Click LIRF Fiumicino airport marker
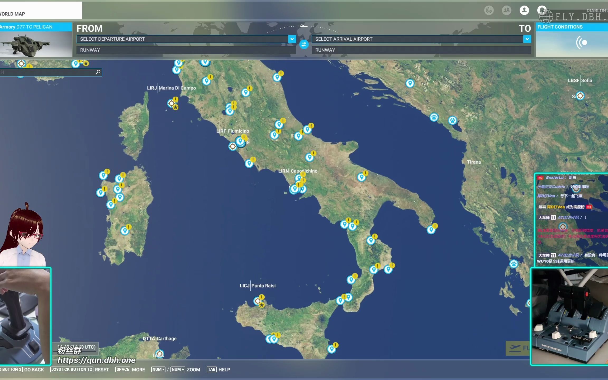Screen dimensions: 608x380 pyautogui.click(x=232, y=146)
